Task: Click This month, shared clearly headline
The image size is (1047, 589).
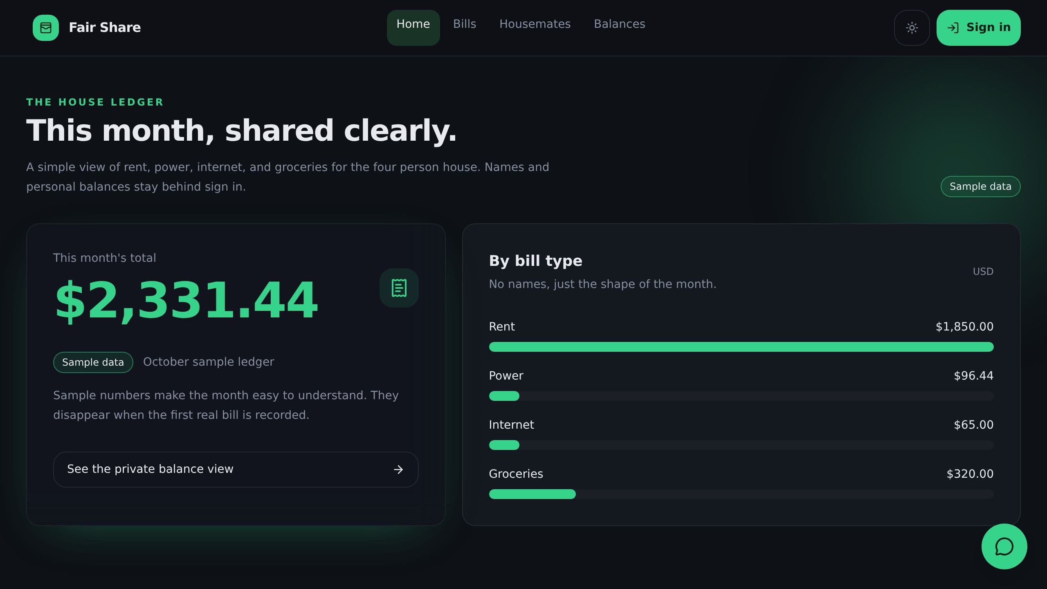Action: (x=241, y=131)
